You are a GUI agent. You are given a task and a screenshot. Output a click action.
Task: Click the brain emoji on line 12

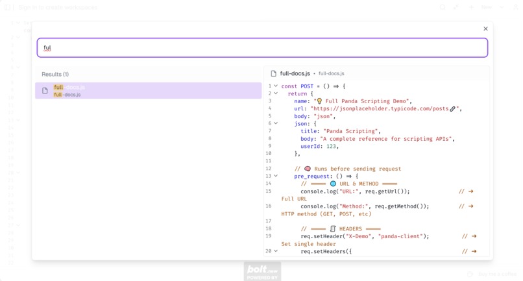click(x=308, y=169)
